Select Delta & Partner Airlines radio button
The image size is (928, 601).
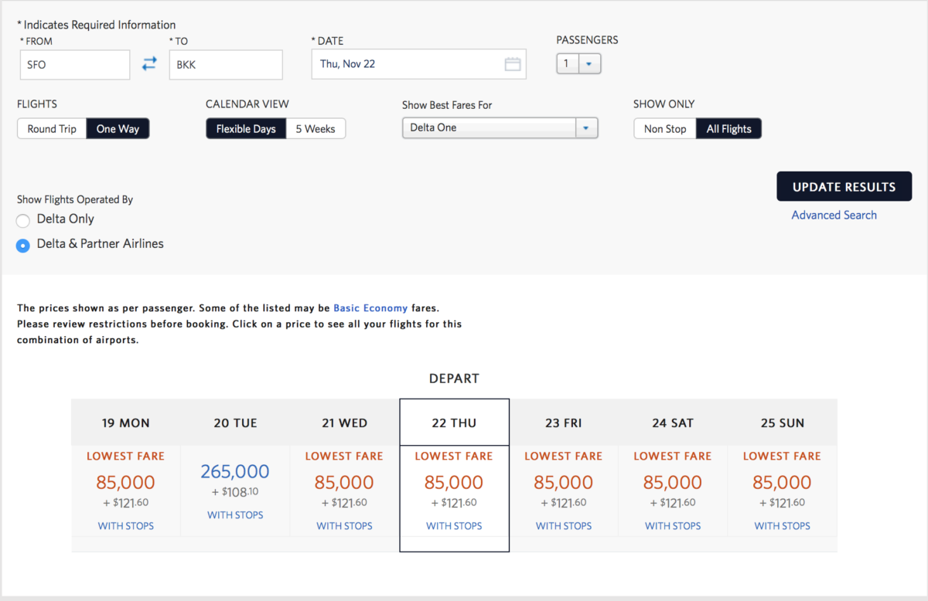point(23,245)
